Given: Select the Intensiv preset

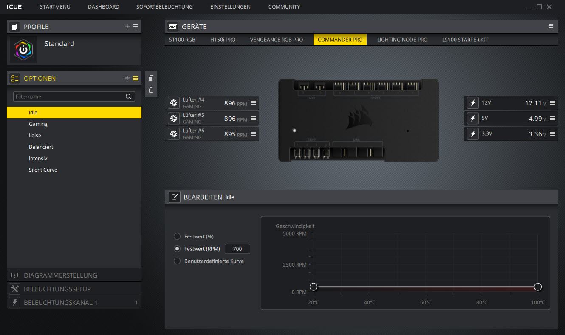Looking at the screenshot, I should pos(74,158).
